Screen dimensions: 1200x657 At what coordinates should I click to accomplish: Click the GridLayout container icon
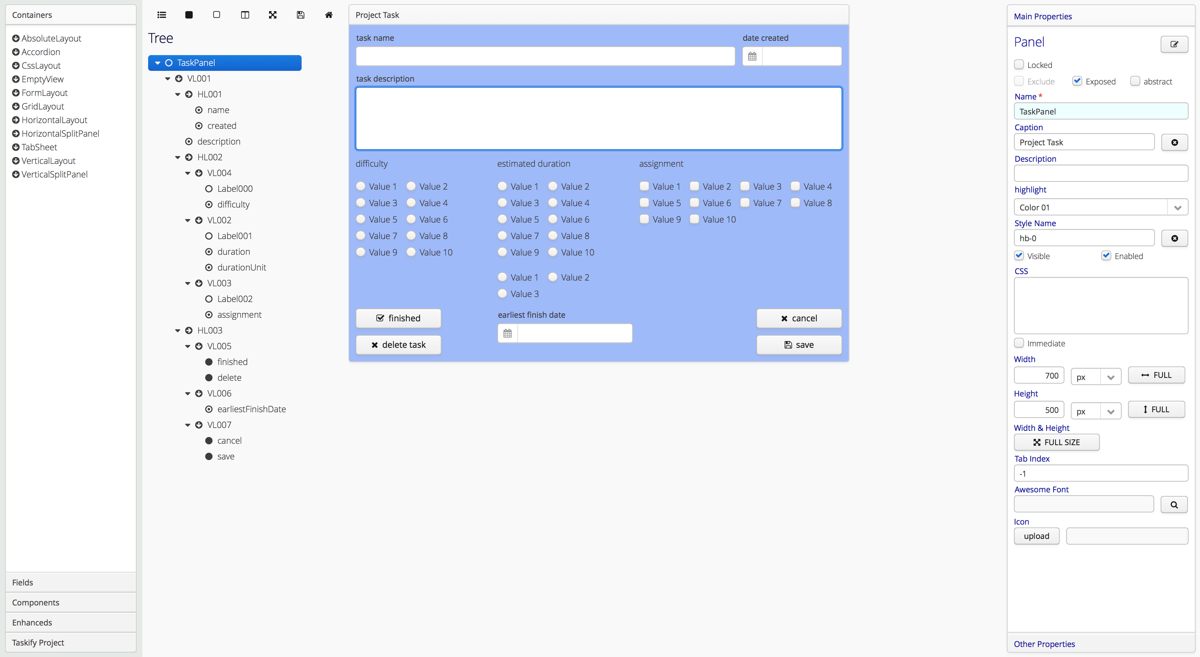click(16, 106)
